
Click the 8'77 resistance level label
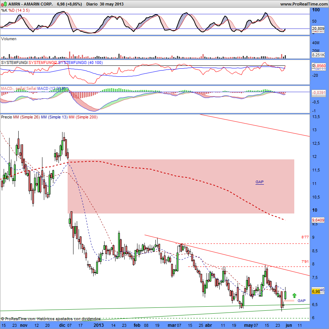tap(305, 237)
